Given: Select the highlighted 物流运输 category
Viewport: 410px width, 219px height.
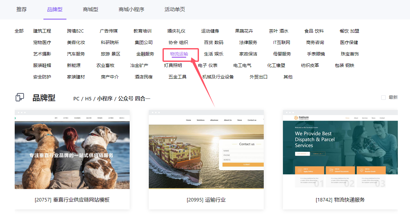Looking at the screenshot, I should click(x=179, y=54).
